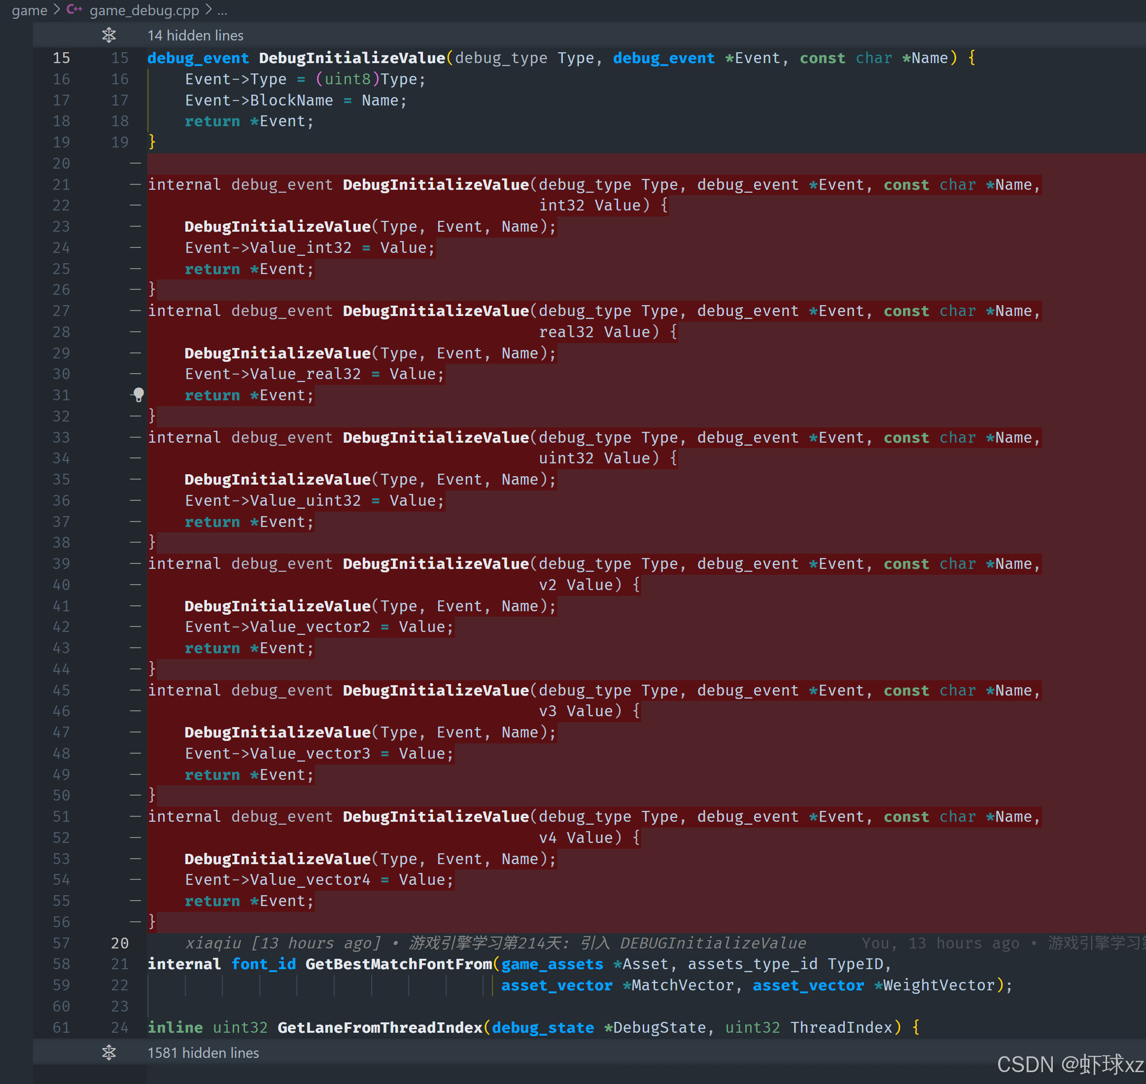Reveal the 1581 hidden lines region

tap(203, 1052)
